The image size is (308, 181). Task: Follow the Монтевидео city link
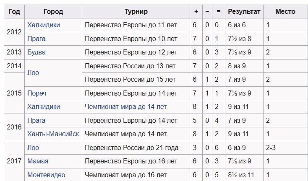pos(46,175)
